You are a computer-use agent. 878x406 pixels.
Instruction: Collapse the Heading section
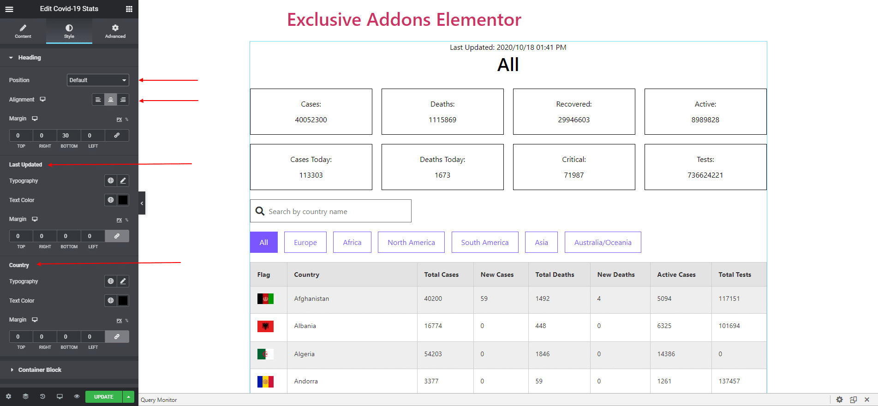(69, 58)
